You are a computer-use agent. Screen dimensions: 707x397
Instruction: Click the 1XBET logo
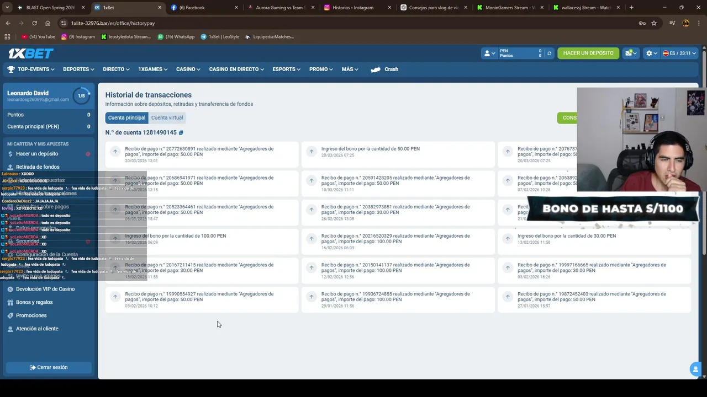tap(30, 53)
